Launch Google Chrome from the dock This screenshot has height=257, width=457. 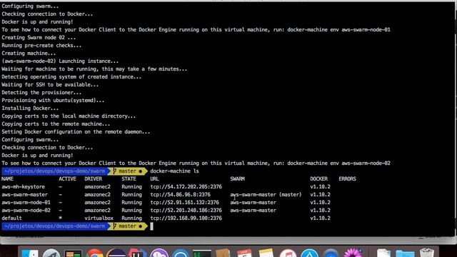[94, 253]
